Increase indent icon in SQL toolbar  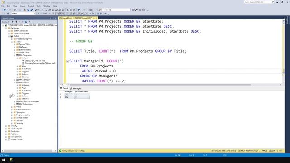101,14
